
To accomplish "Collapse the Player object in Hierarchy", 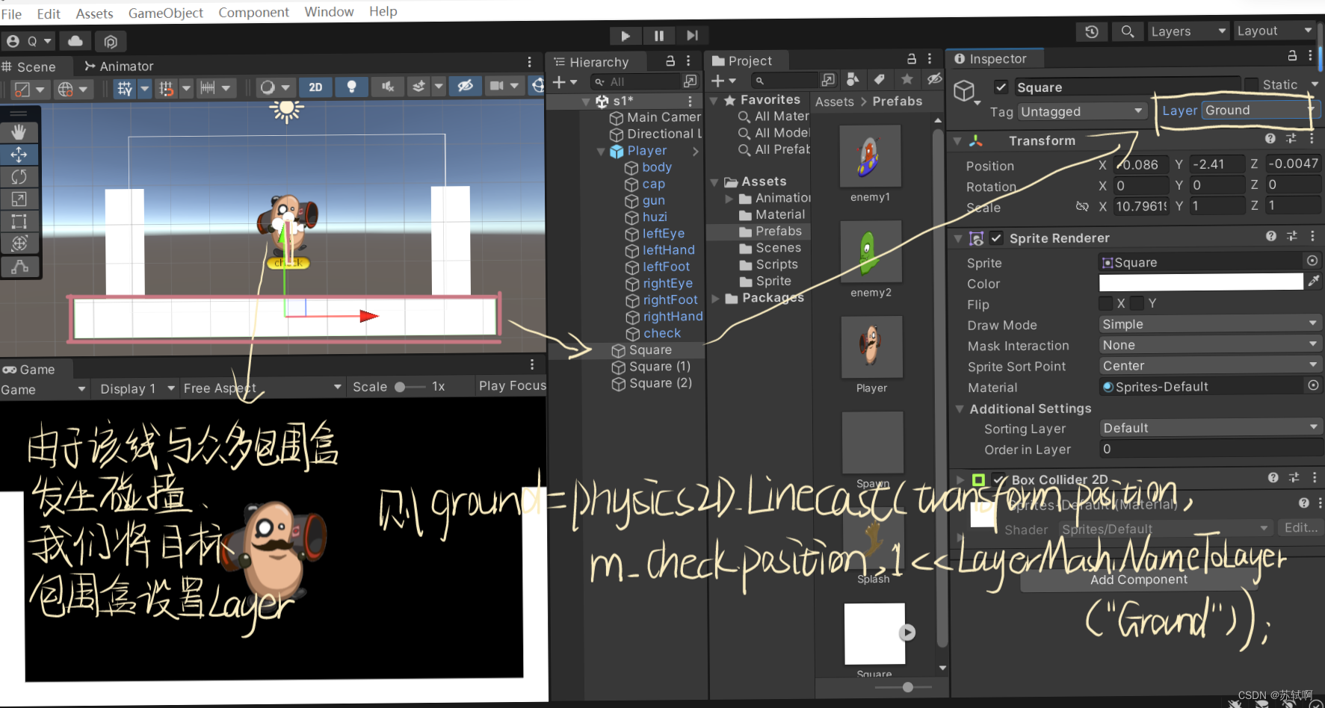I will (600, 151).
